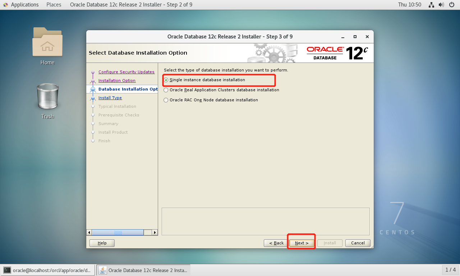Click the message area text box

266,221
